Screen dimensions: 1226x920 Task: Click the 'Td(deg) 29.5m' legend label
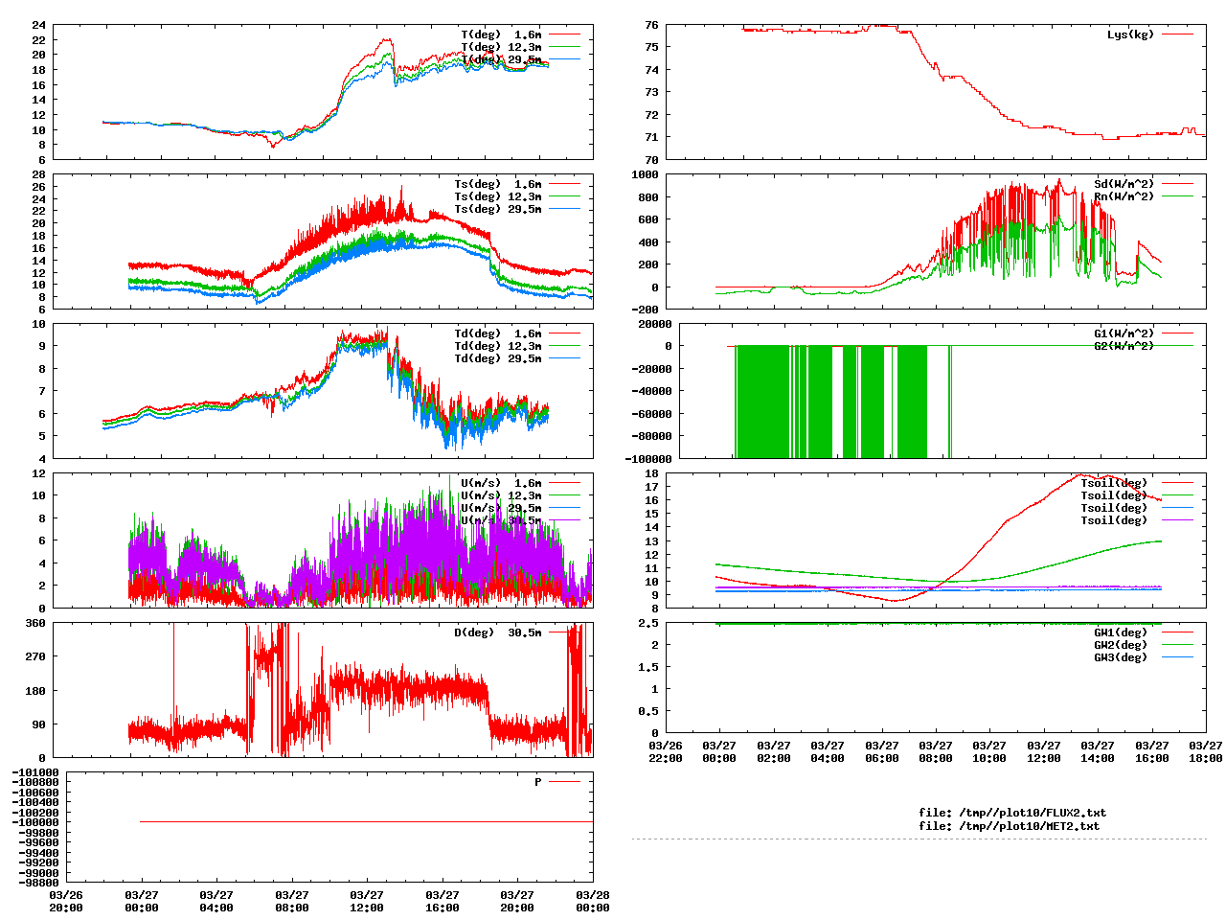pos(497,358)
